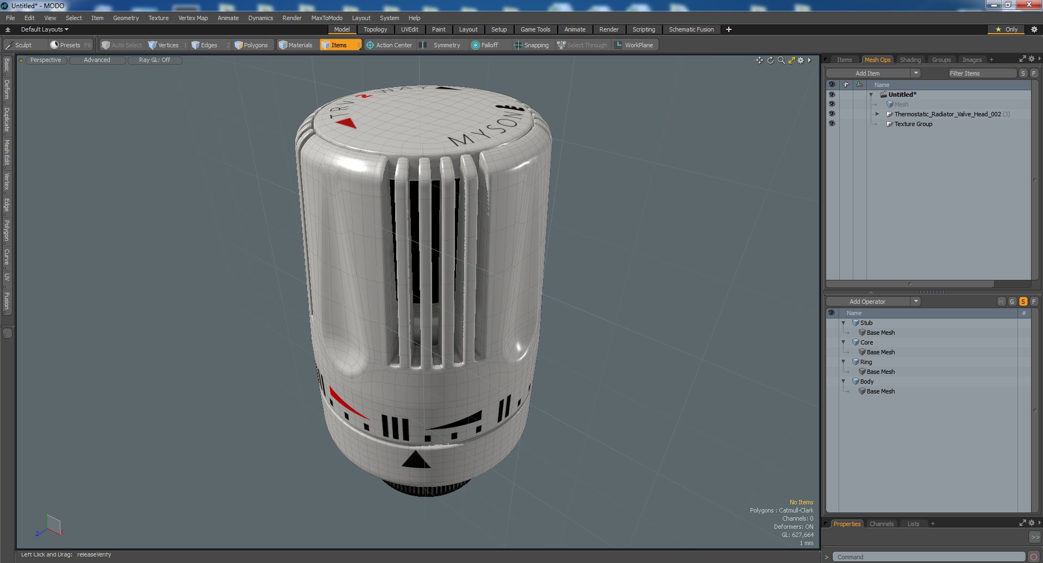Click the Thermostatic_Radiator_Valve_Head_002 folder icon
1043x563 pixels.
890,114
